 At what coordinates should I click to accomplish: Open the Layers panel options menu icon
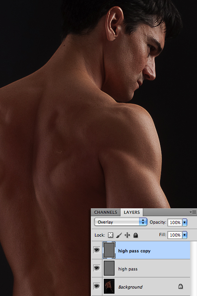click(x=193, y=212)
